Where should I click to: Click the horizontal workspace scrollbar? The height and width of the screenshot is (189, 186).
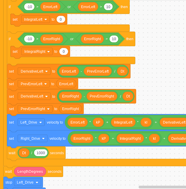coord(162,187)
